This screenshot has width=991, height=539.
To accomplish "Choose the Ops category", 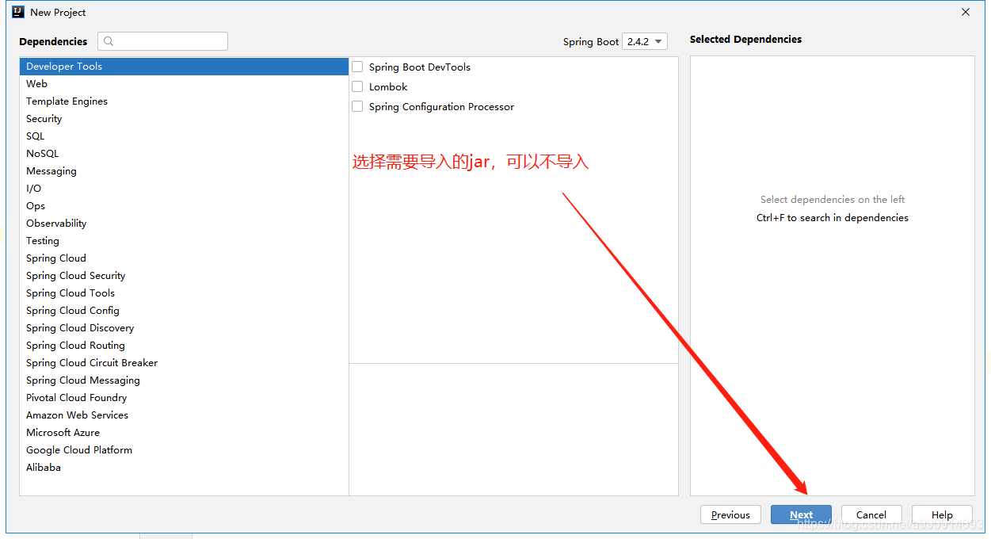I will (184, 206).
